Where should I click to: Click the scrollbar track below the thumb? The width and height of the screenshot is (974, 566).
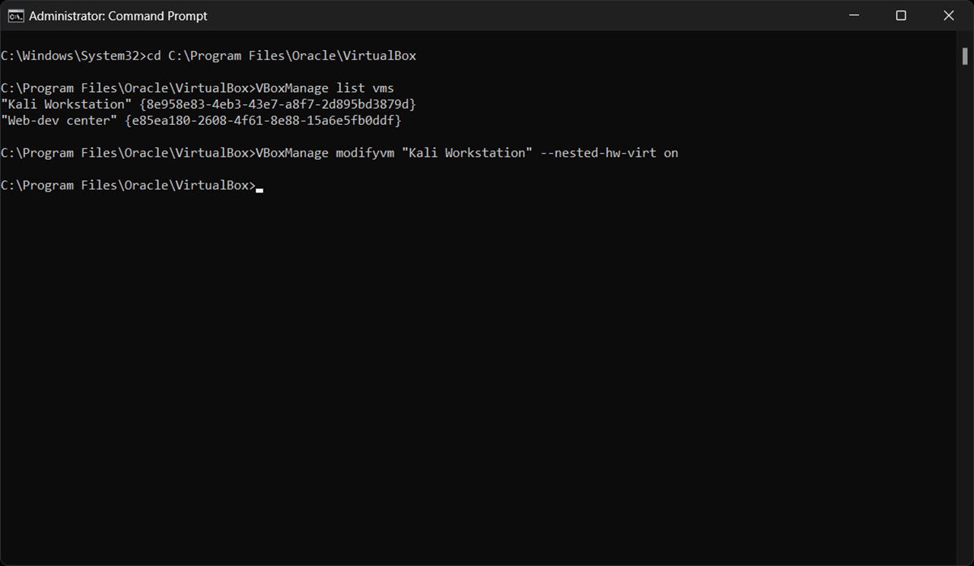tap(964, 304)
